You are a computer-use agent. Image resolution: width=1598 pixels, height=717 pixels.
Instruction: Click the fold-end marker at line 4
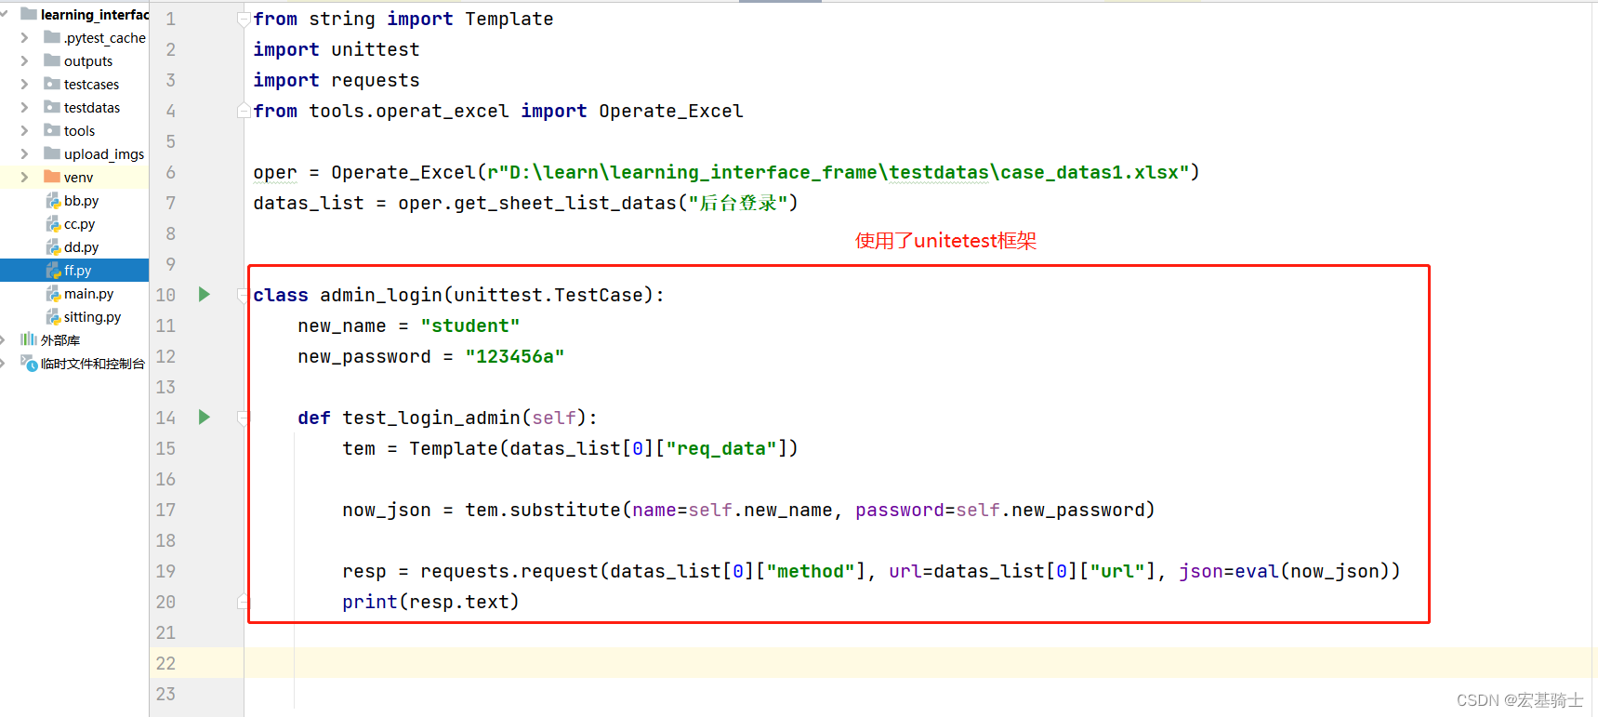(x=244, y=111)
